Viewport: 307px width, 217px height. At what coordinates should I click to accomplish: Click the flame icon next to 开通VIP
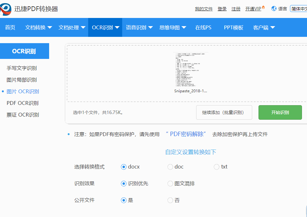[x=263, y=7]
